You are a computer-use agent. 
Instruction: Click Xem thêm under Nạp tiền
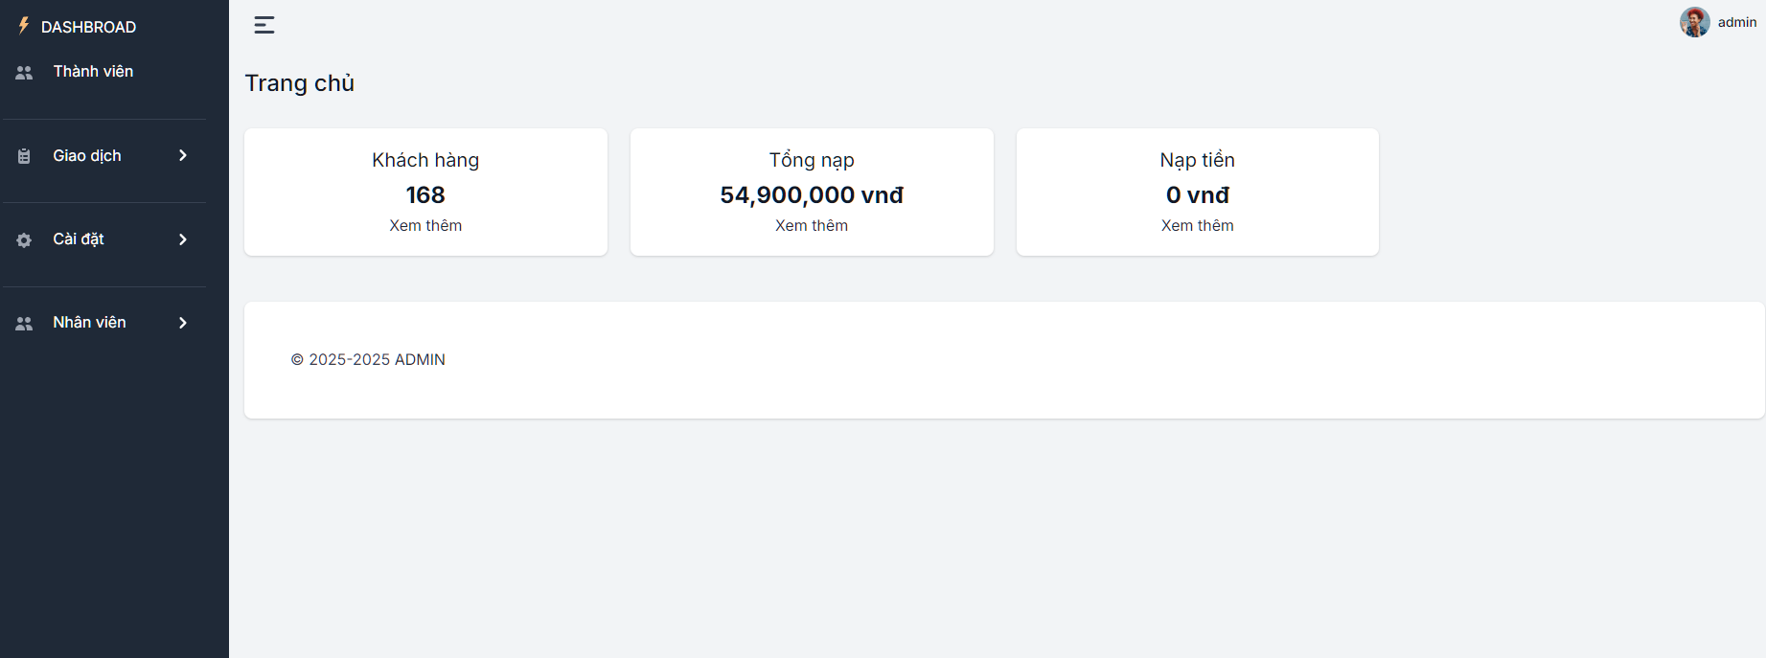click(x=1197, y=225)
